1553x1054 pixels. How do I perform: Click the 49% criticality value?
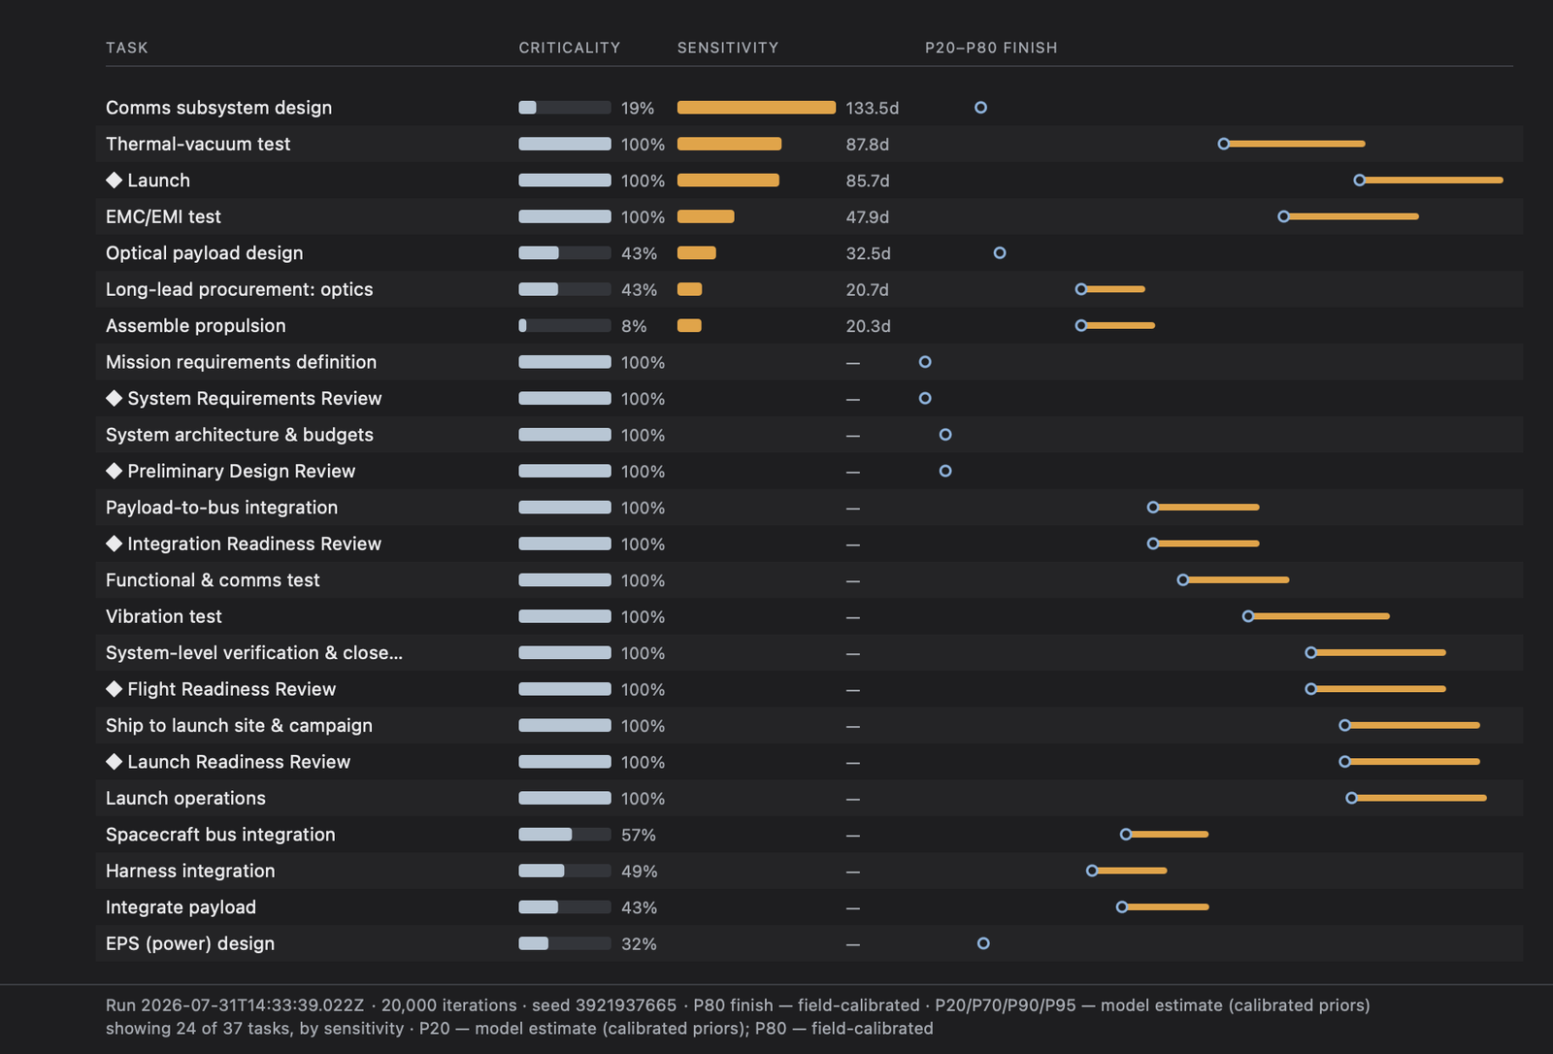(640, 871)
